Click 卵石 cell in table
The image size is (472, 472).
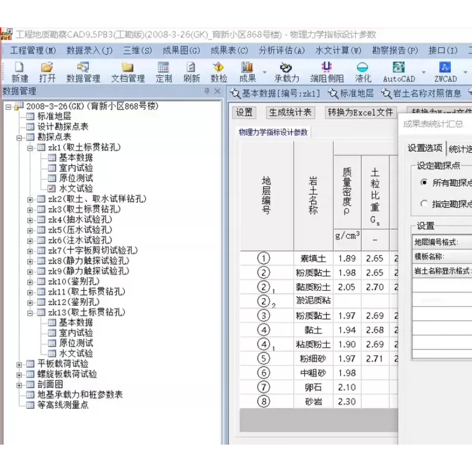[x=314, y=387]
